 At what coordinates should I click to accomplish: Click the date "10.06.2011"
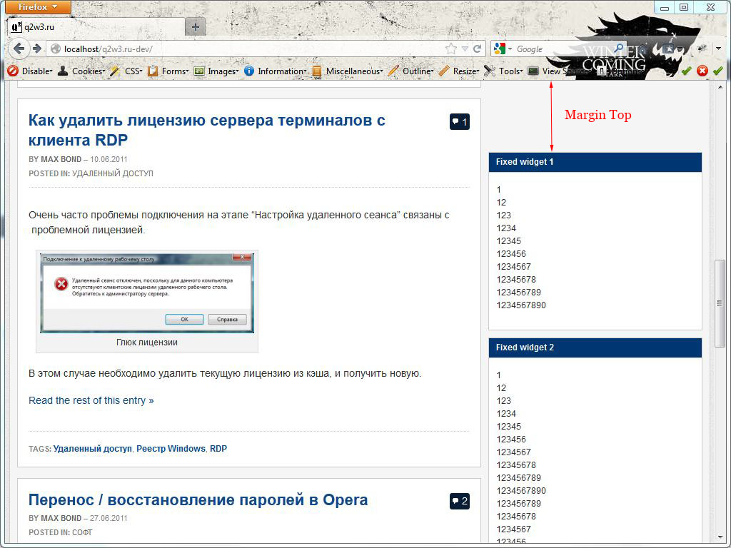coord(109,159)
